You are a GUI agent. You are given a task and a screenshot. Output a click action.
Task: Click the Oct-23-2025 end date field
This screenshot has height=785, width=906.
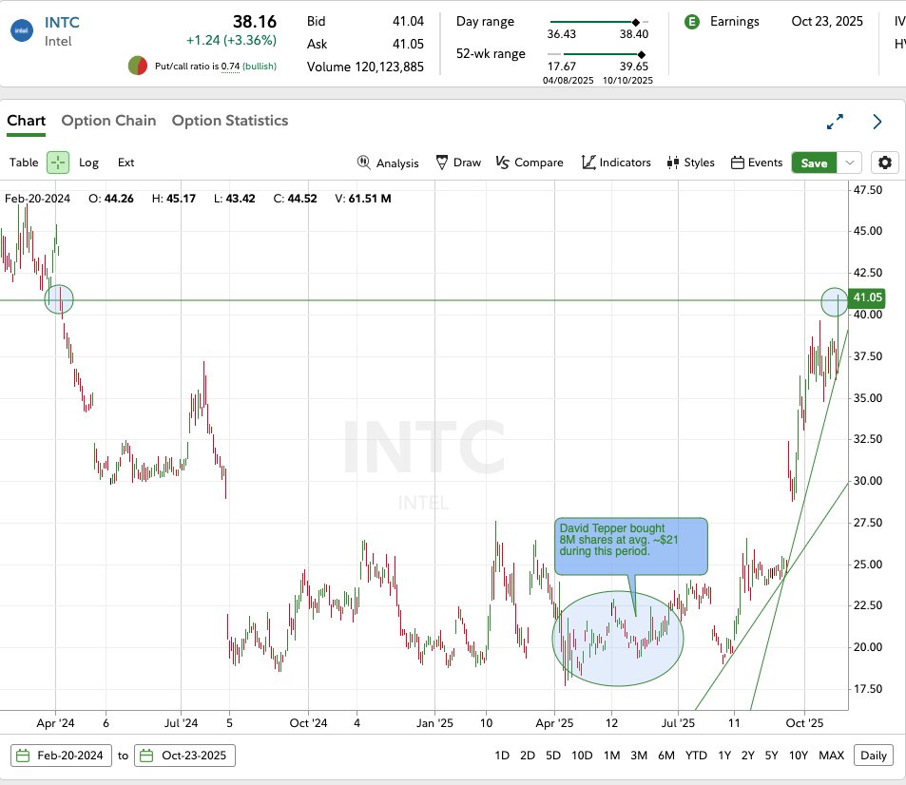point(184,756)
